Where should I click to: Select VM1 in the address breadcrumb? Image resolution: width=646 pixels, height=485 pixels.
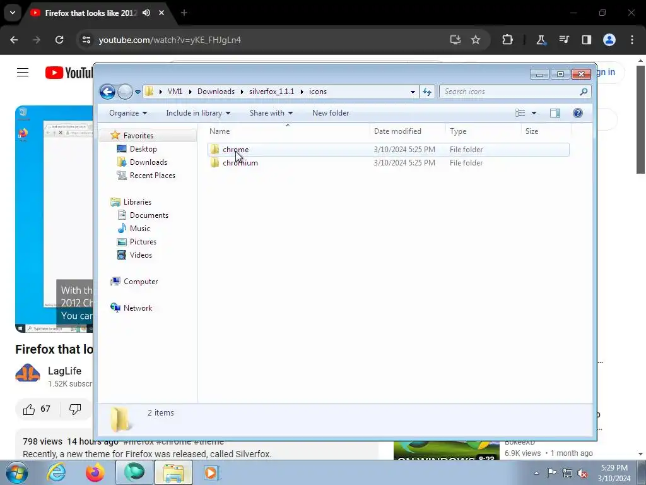[175, 92]
